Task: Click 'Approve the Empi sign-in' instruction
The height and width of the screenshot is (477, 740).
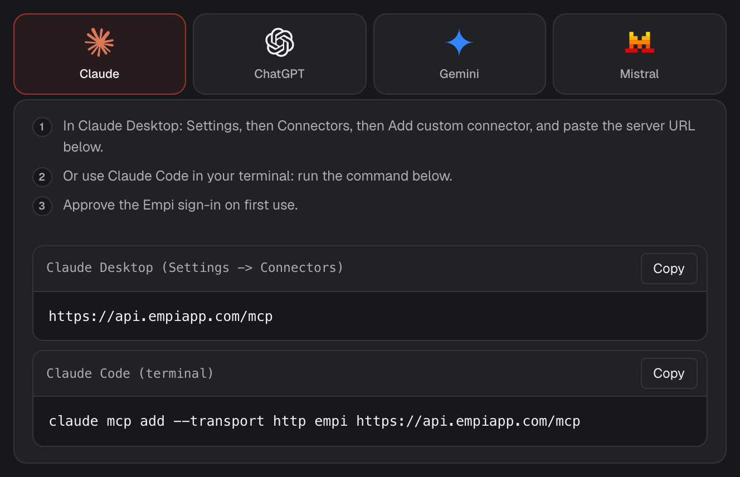Action: coord(181,205)
